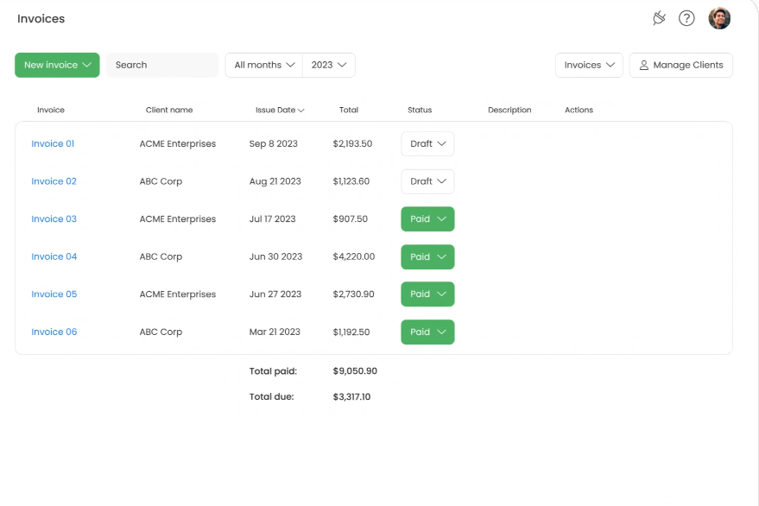Viewport: 759px width, 506px height.
Task: Click the chevron on Invoice 03's Paid badge
Action: point(440,218)
